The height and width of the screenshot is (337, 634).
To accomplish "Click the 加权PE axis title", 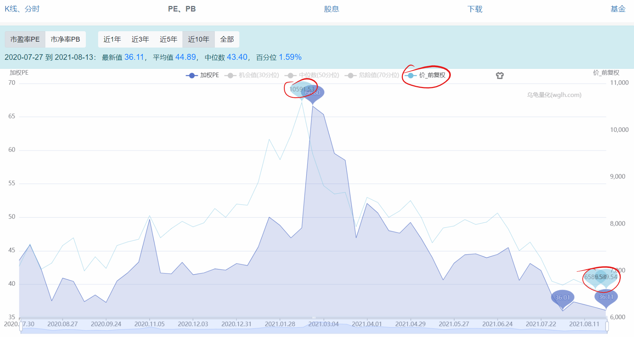I will click(19, 73).
